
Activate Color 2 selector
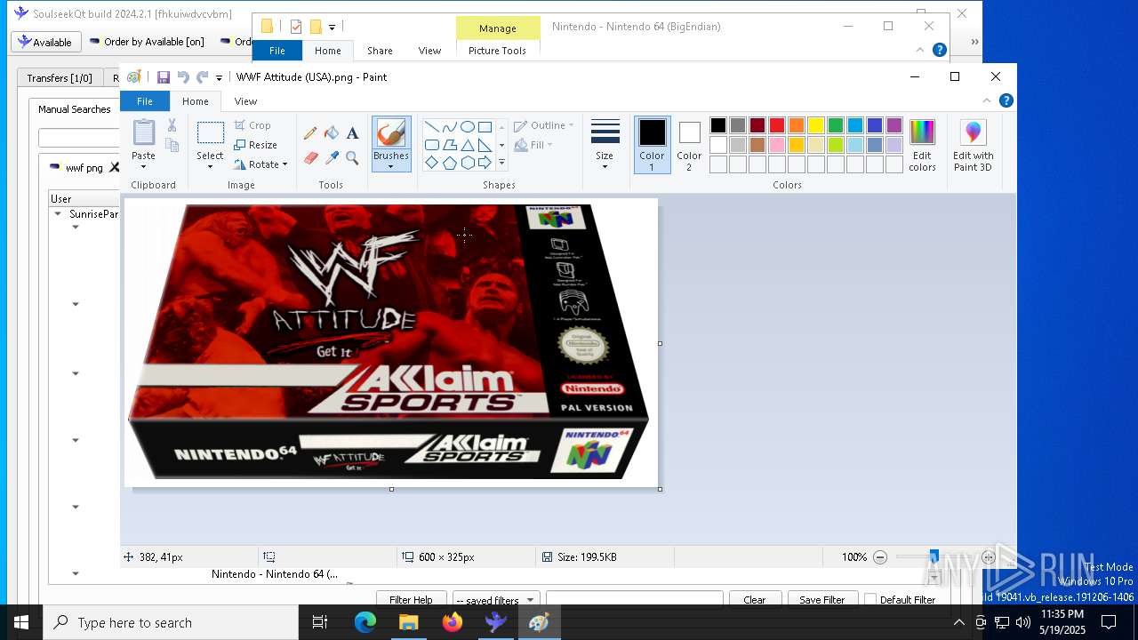coord(689,145)
